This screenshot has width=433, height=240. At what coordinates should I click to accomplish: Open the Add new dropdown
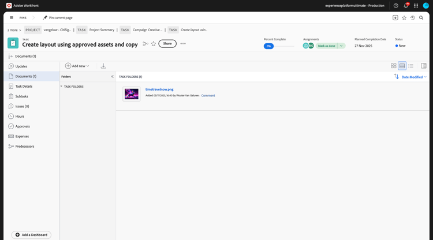click(77, 66)
